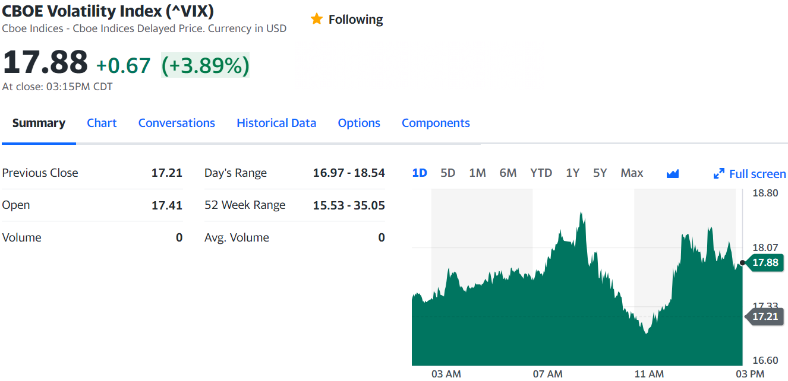This screenshot has width=788, height=381.
Task: Click the 52 Week Range label
Action: pyautogui.click(x=245, y=205)
